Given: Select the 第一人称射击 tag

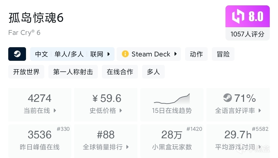Looking at the screenshot, I should click(73, 72).
